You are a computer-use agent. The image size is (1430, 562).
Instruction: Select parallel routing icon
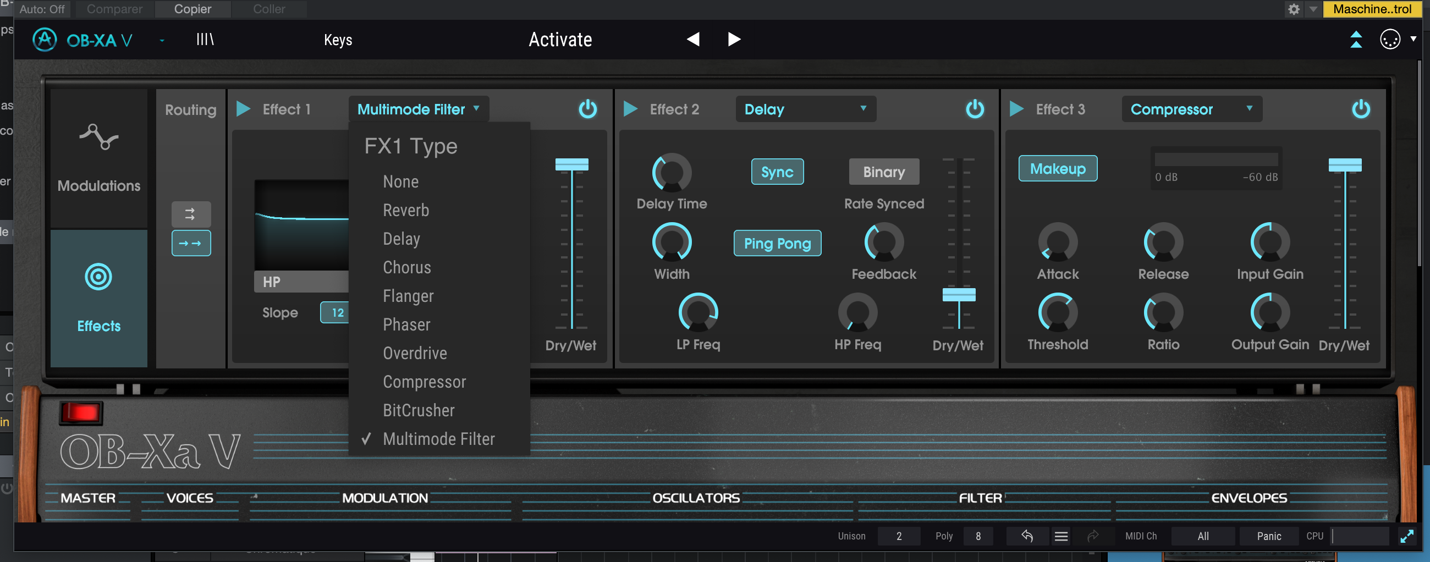[x=190, y=213]
